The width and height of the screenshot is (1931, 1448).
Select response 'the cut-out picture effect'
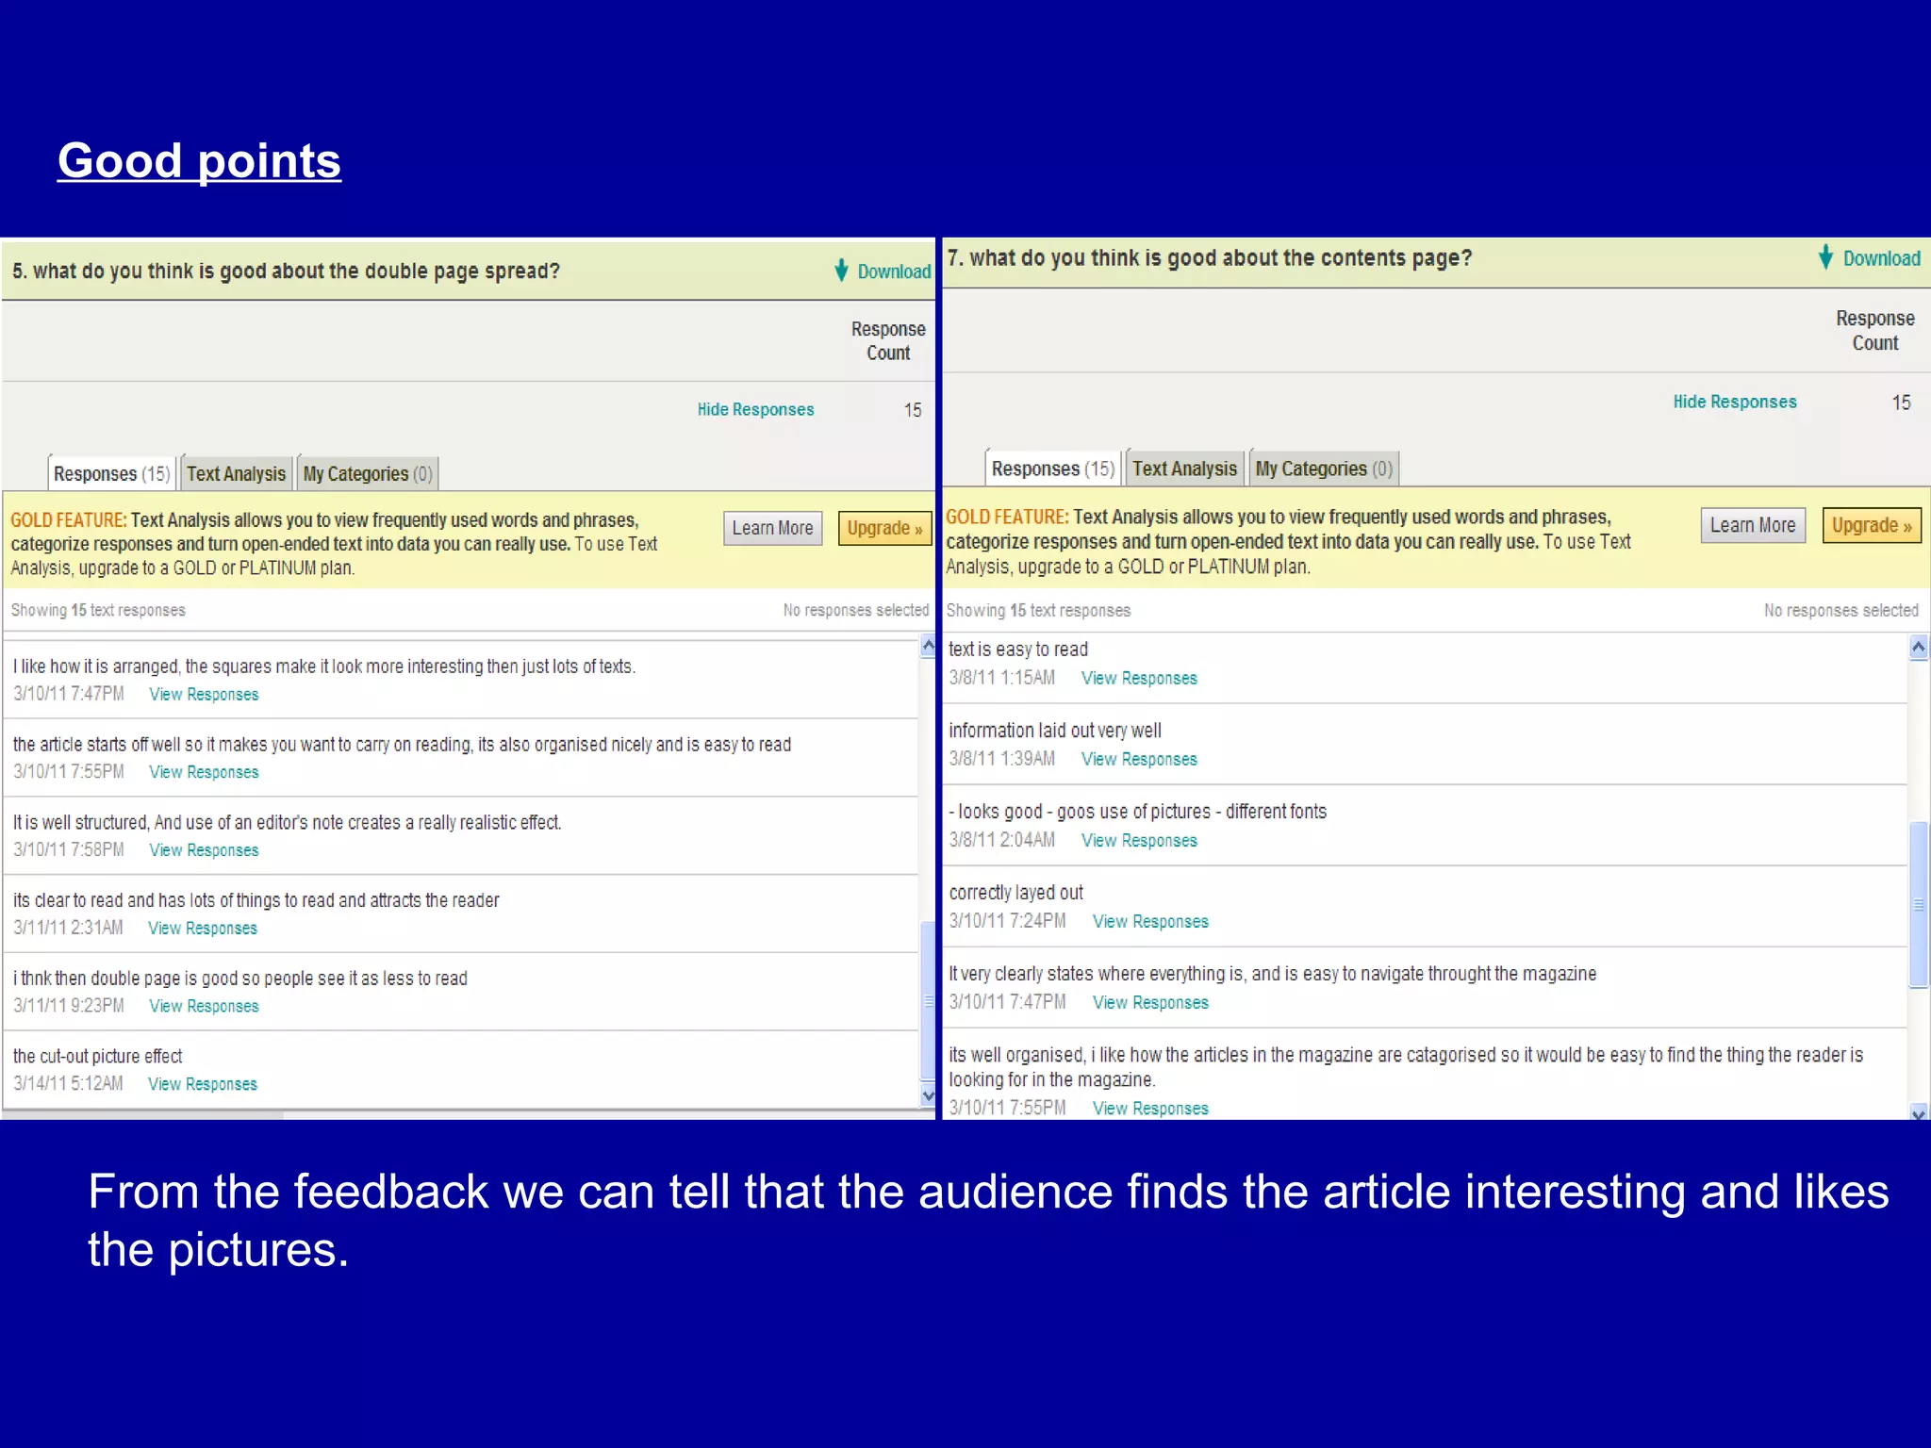click(97, 1057)
